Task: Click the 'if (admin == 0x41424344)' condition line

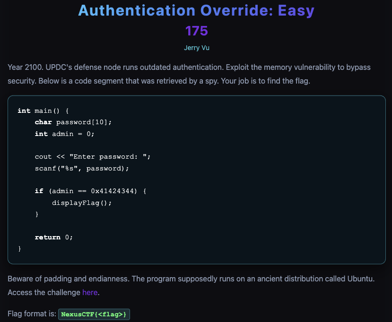Action: click(x=90, y=191)
